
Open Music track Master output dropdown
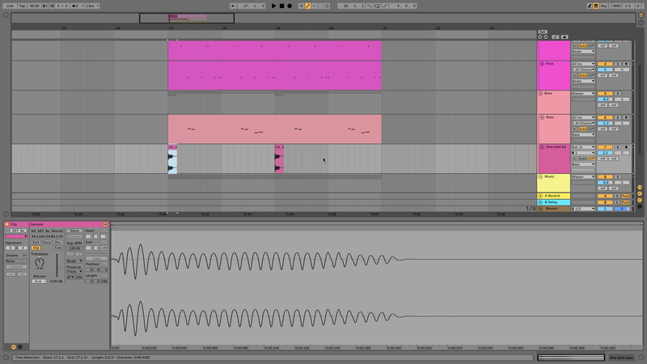pos(583,176)
